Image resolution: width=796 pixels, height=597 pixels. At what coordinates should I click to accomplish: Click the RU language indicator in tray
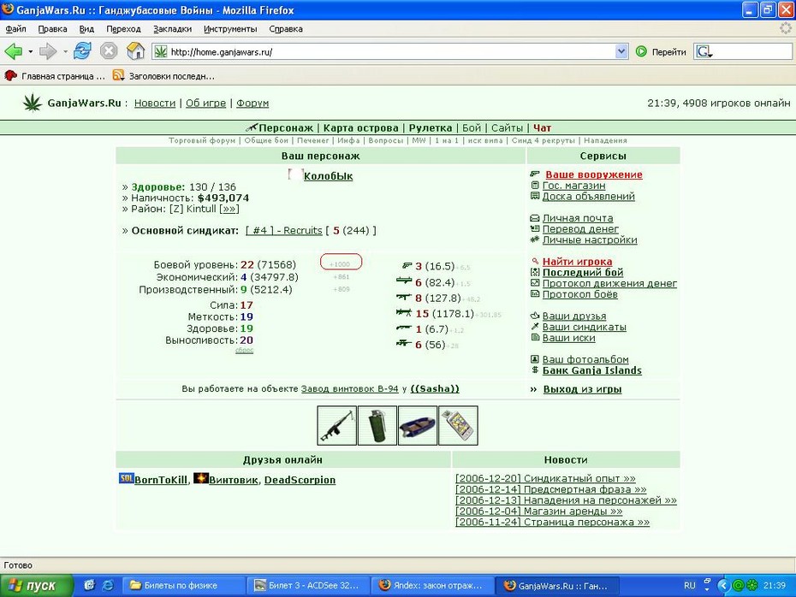coord(689,585)
